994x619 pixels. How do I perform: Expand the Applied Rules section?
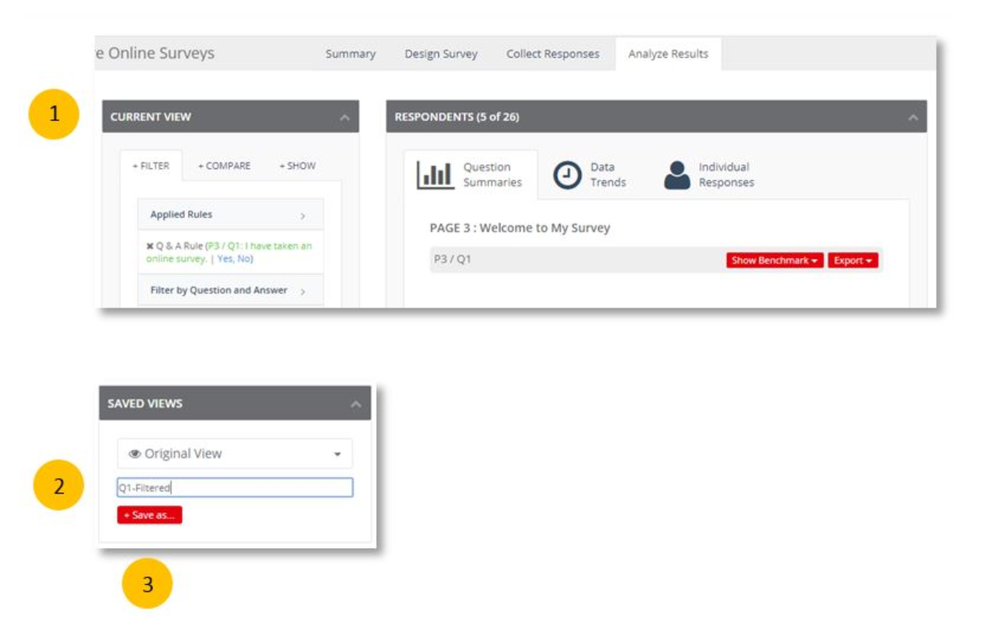(302, 216)
